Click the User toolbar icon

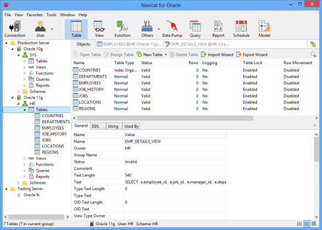41,29
